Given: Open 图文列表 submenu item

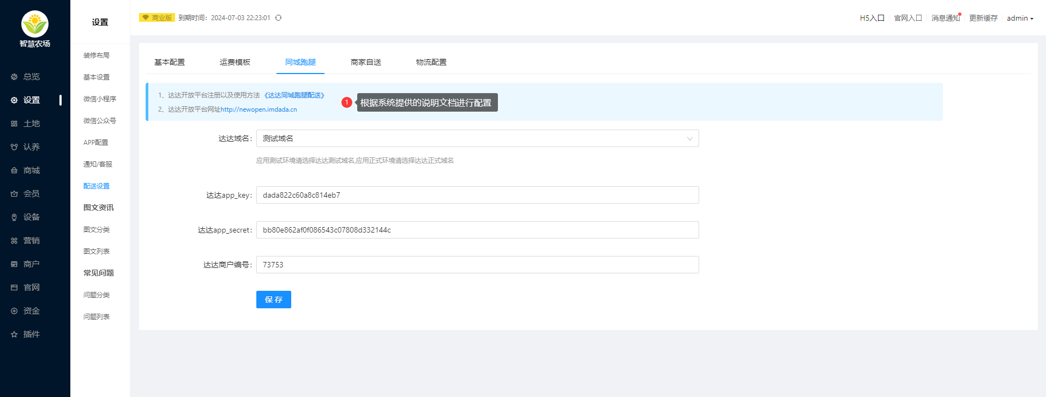Looking at the screenshot, I should tap(97, 252).
